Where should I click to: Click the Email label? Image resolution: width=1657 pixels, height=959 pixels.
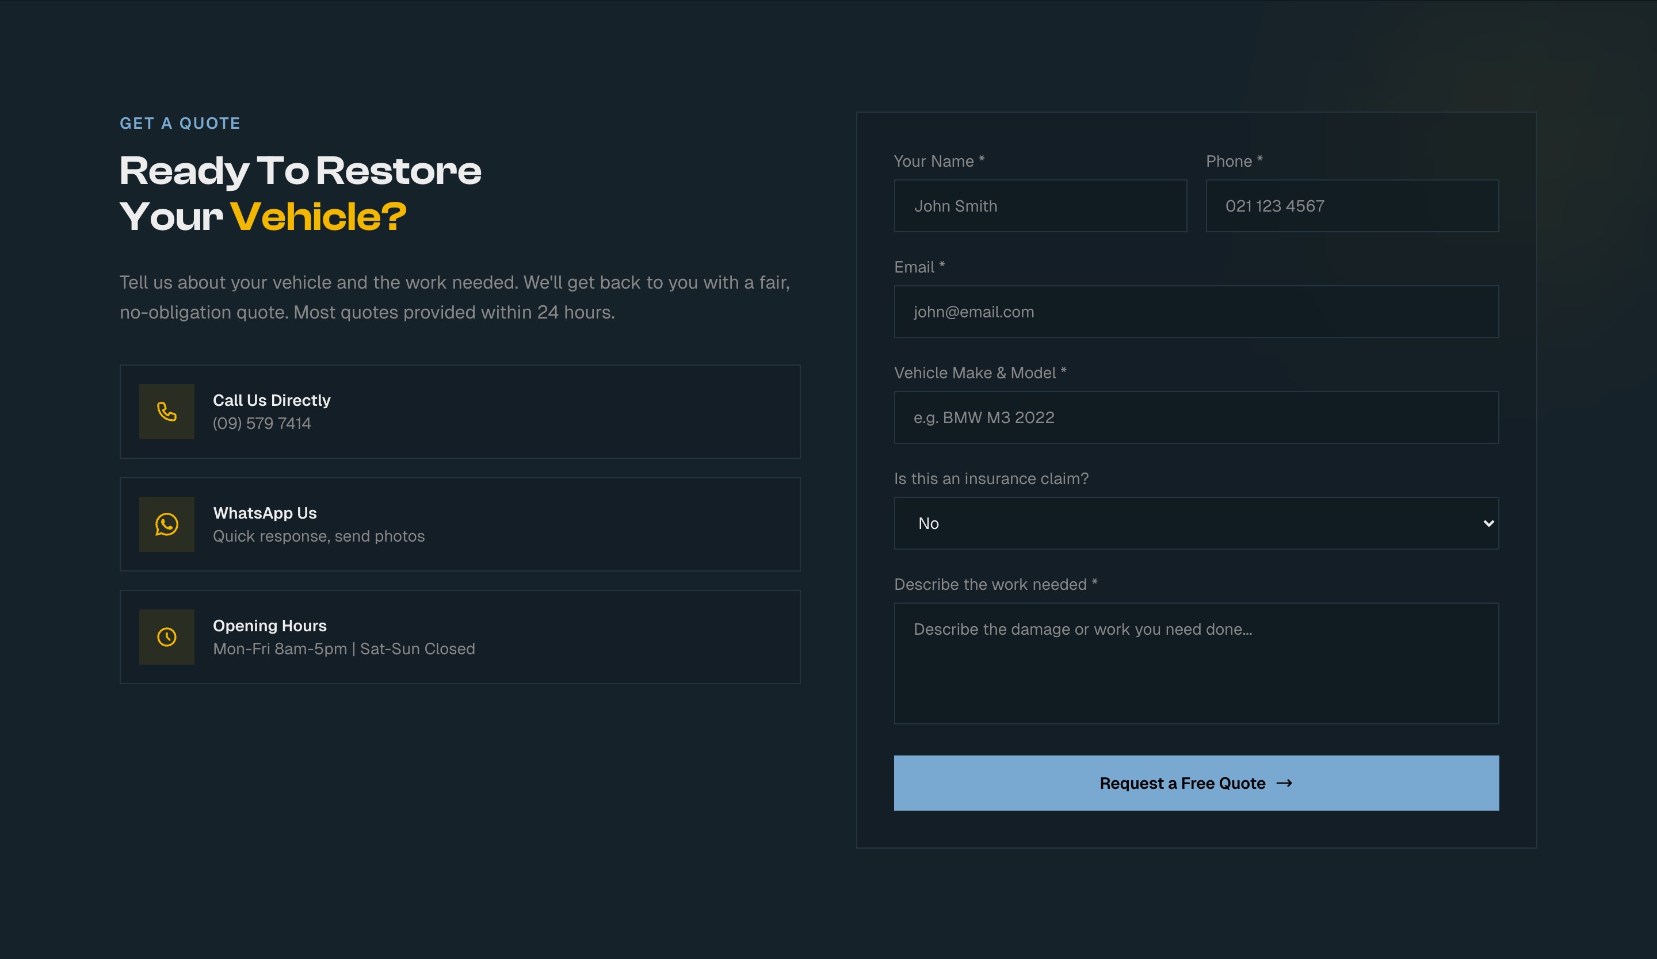click(919, 267)
